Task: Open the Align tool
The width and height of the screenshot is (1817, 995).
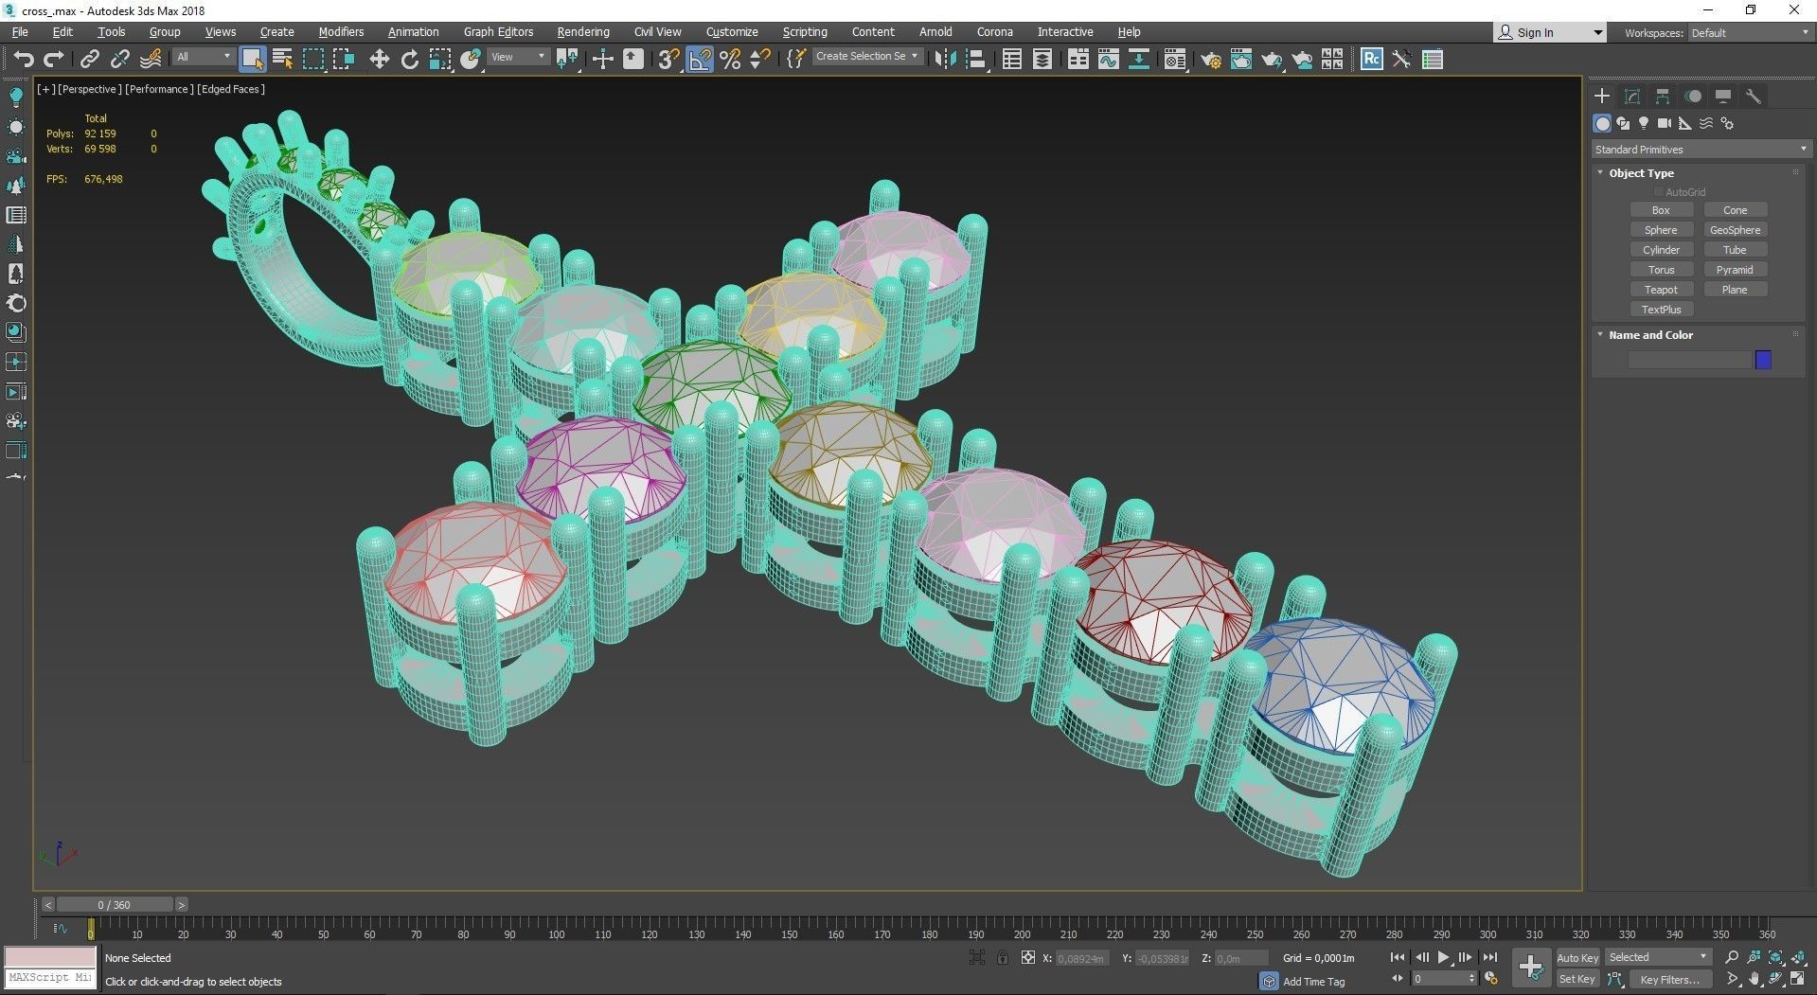Action: 975,60
